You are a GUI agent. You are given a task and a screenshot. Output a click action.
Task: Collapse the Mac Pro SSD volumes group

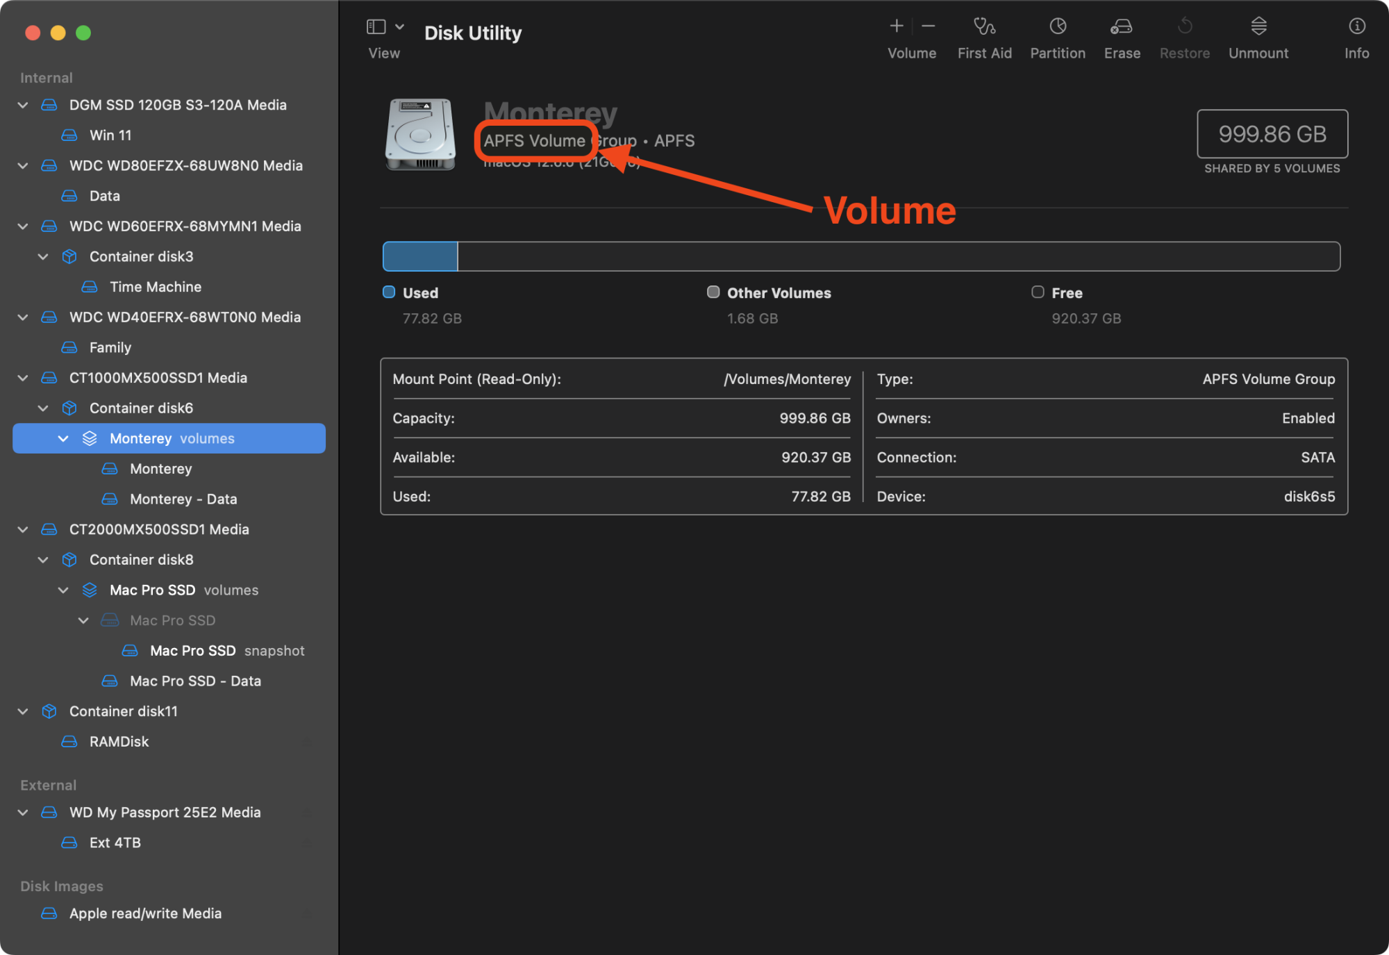click(63, 590)
